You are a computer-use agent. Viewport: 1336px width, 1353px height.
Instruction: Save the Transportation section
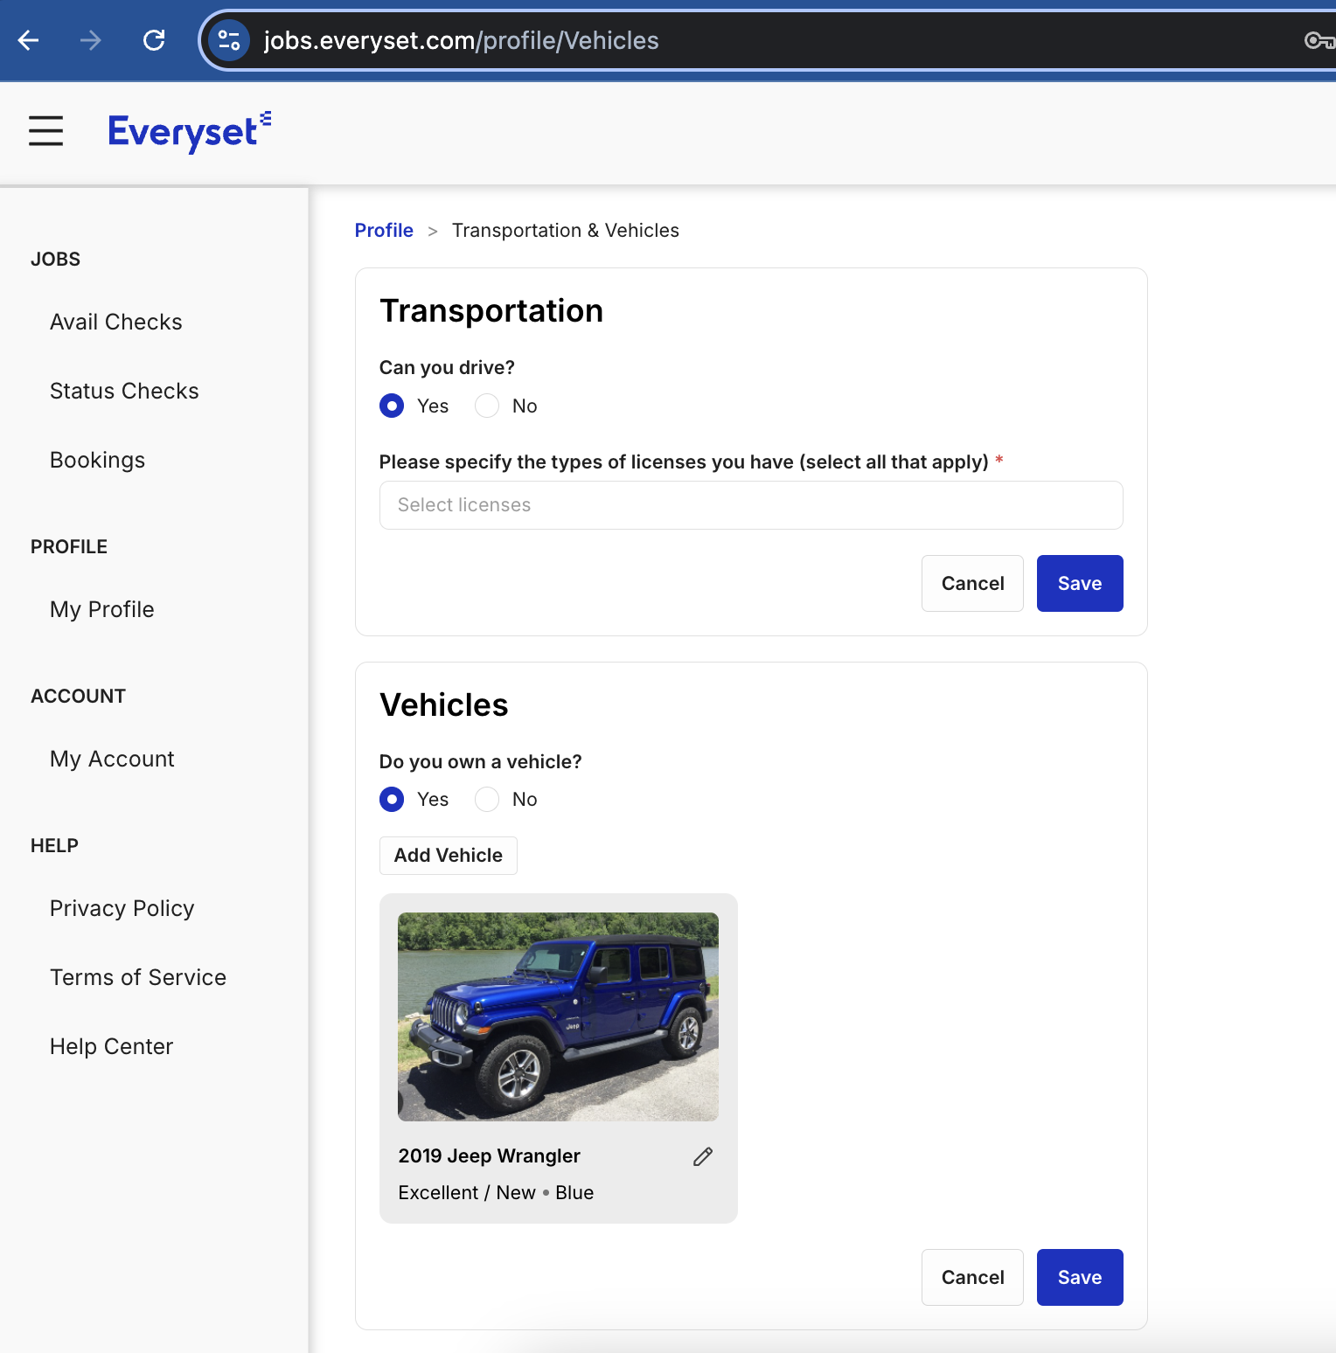point(1080,584)
